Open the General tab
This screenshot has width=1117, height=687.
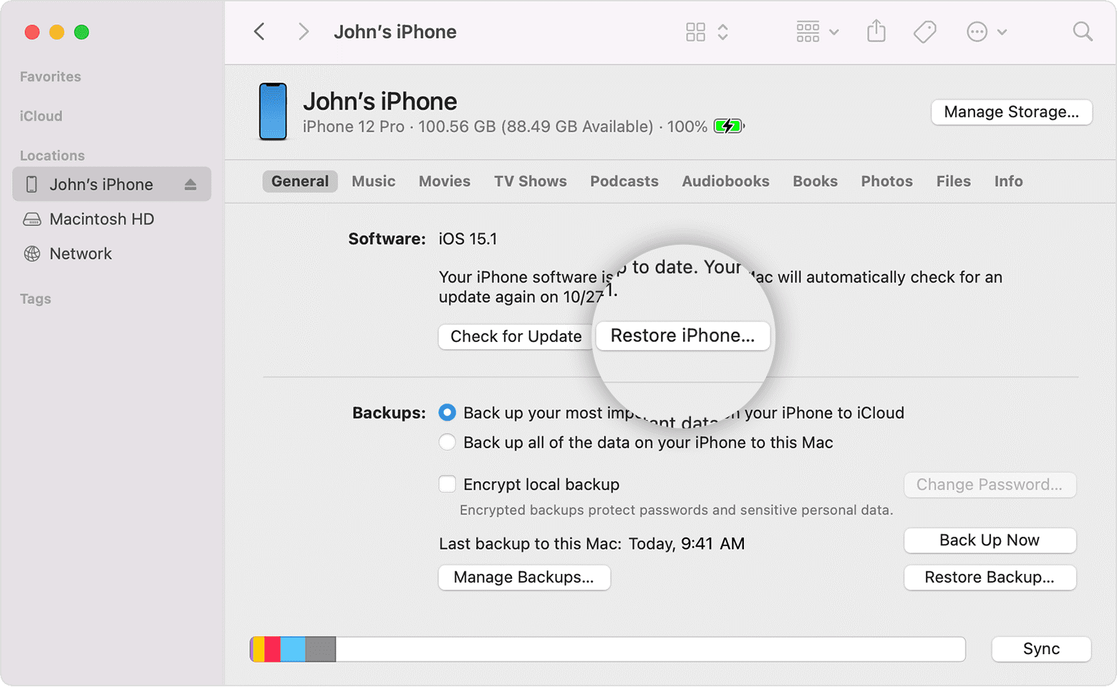click(300, 181)
